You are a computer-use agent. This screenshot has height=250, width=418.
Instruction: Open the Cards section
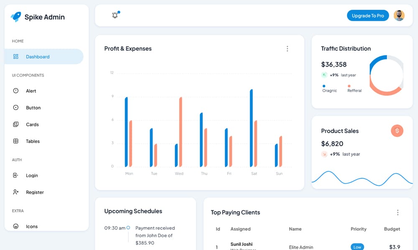(x=32, y=124)
